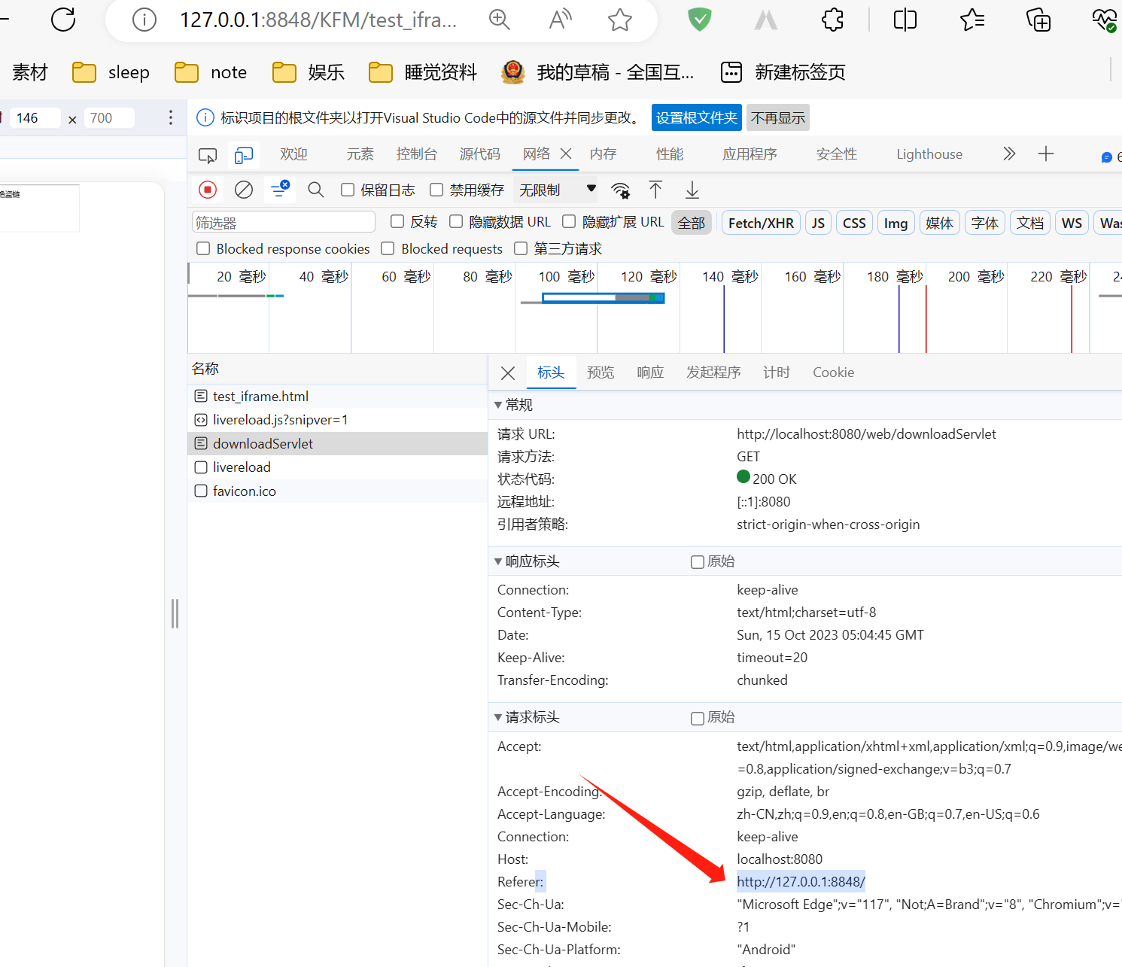Open the 响应 tab of request details
Viewport: 1122px width, 967px height.
(x=650, y=373)
